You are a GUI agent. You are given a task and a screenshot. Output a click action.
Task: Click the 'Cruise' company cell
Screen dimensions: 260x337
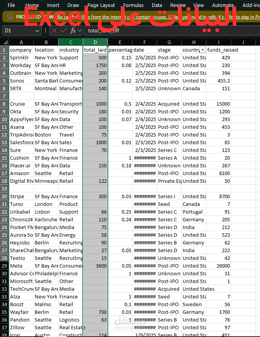[21, 104]
